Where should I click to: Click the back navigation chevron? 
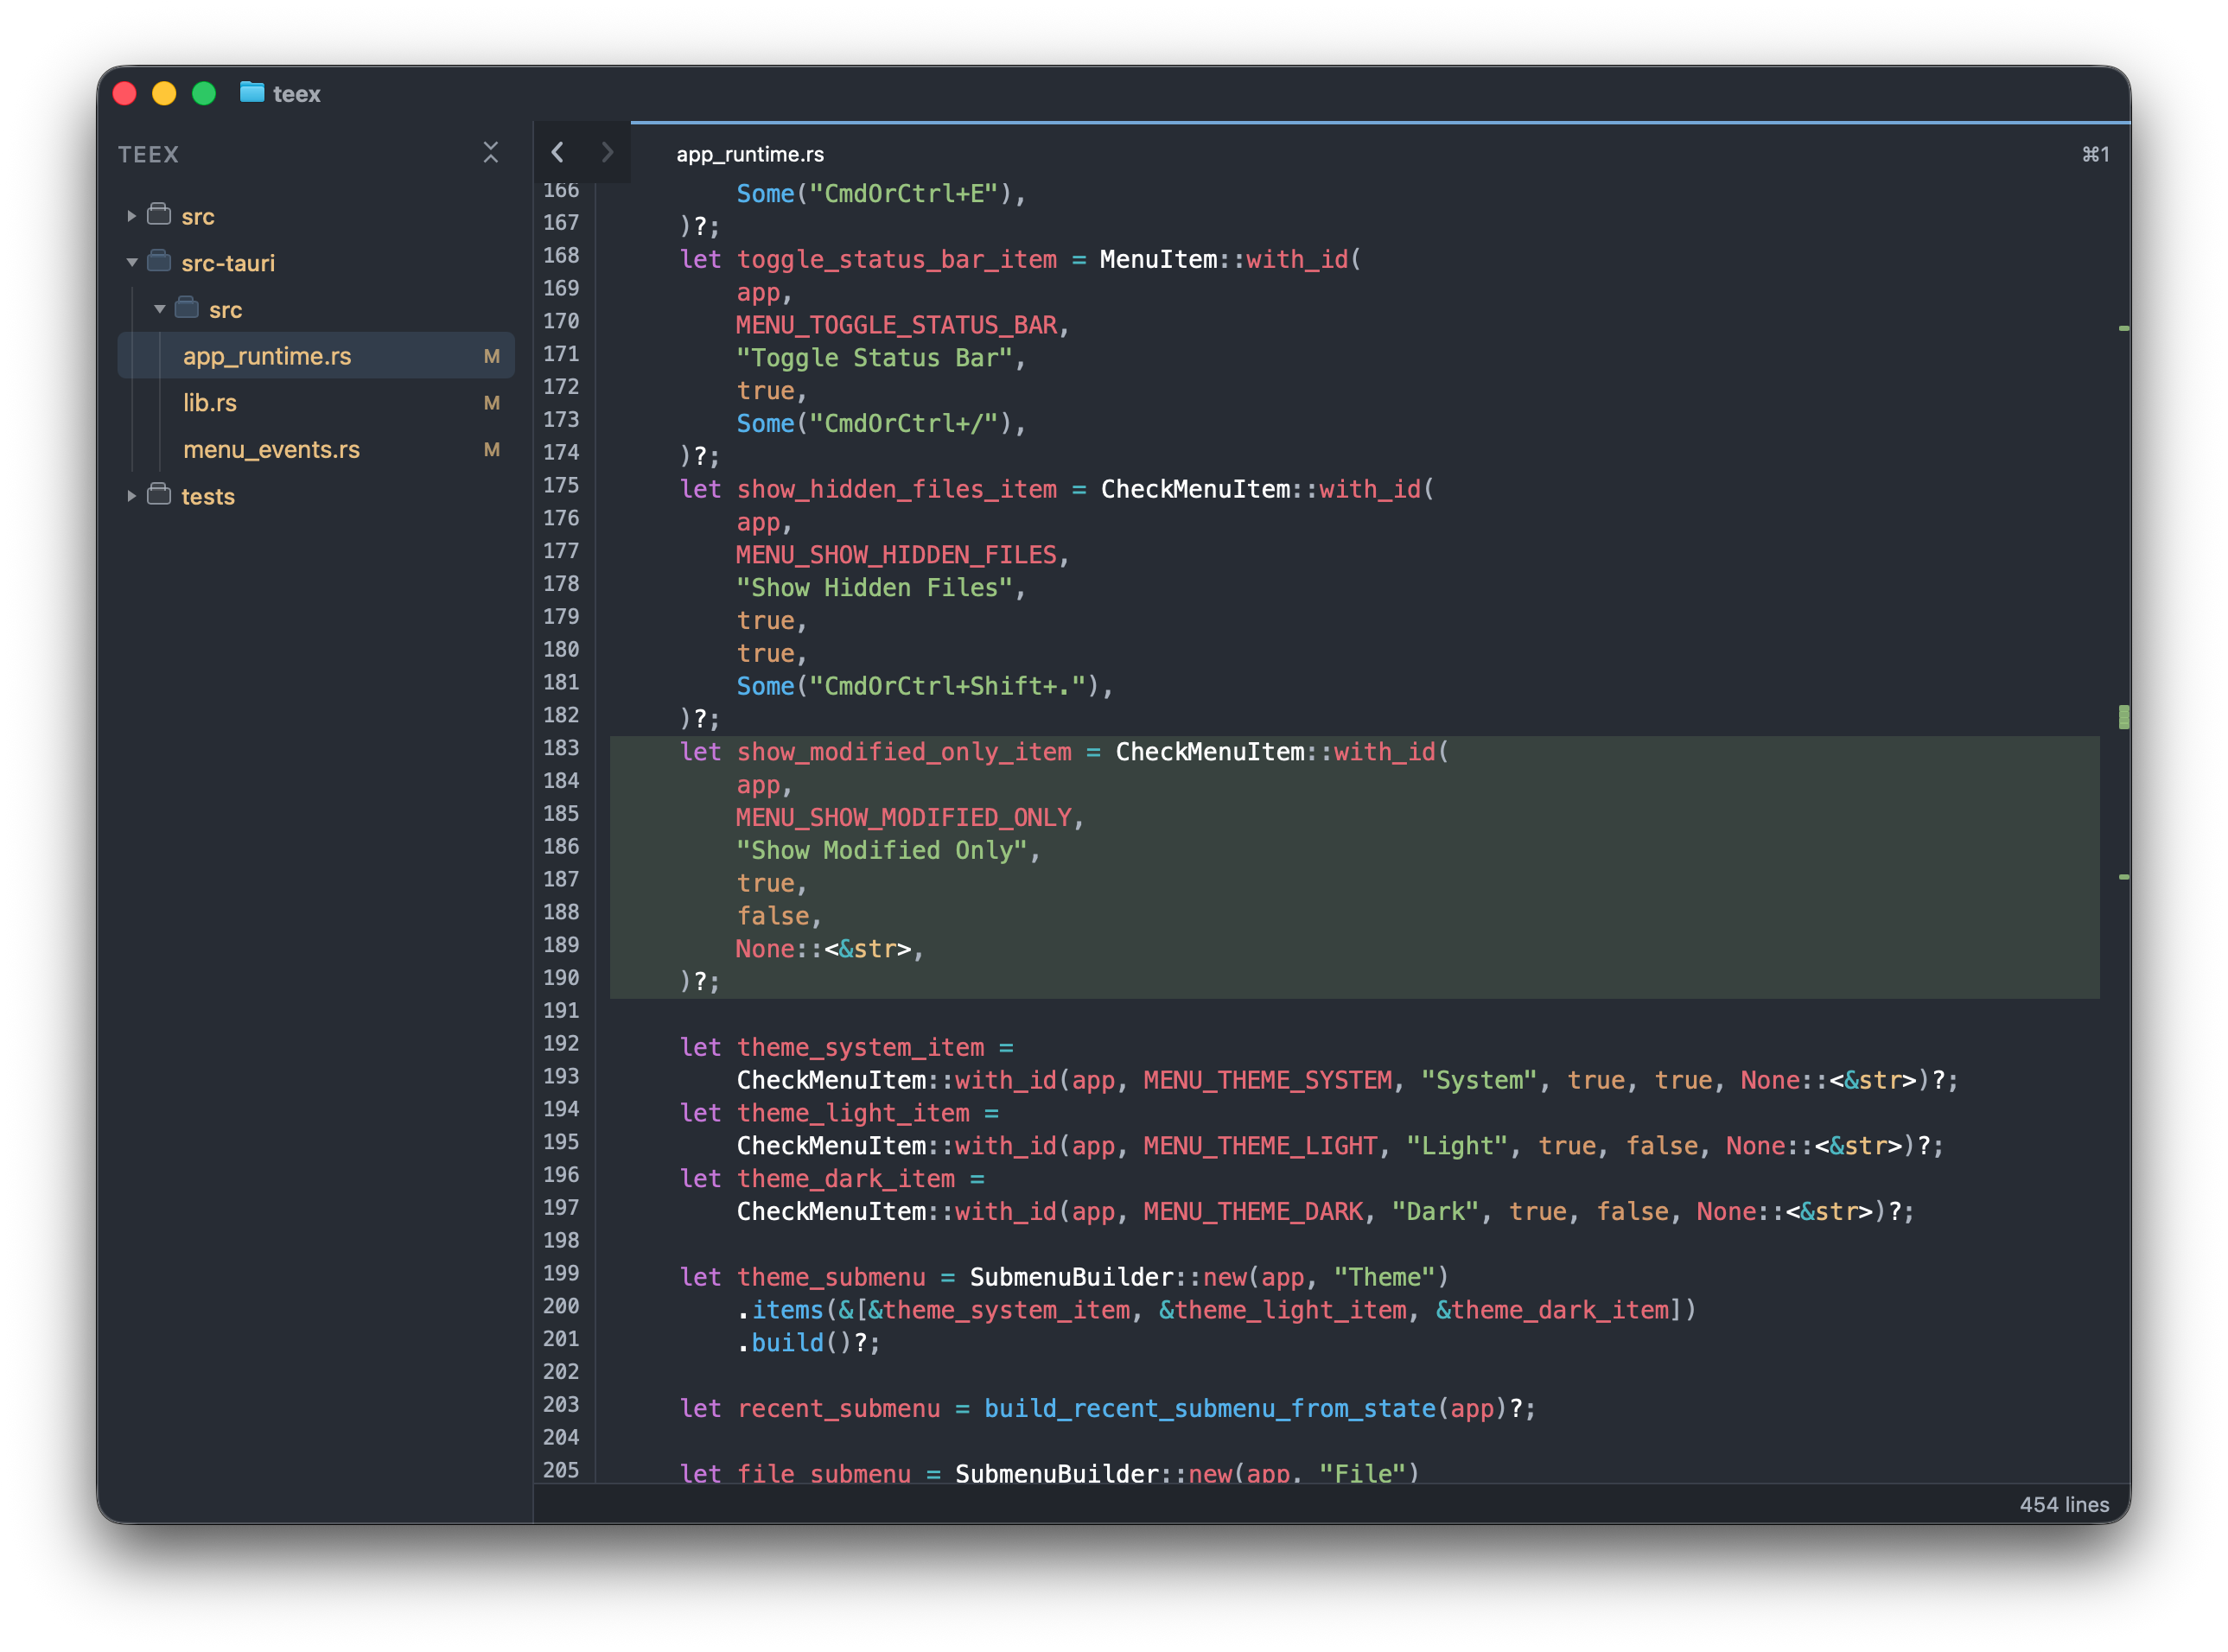click(558, 152)
